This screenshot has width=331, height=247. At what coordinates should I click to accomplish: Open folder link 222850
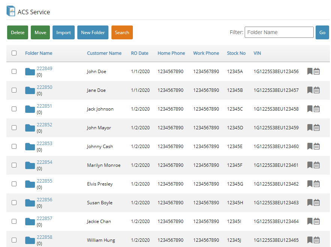pyautogui.click(x=44, y=87)
